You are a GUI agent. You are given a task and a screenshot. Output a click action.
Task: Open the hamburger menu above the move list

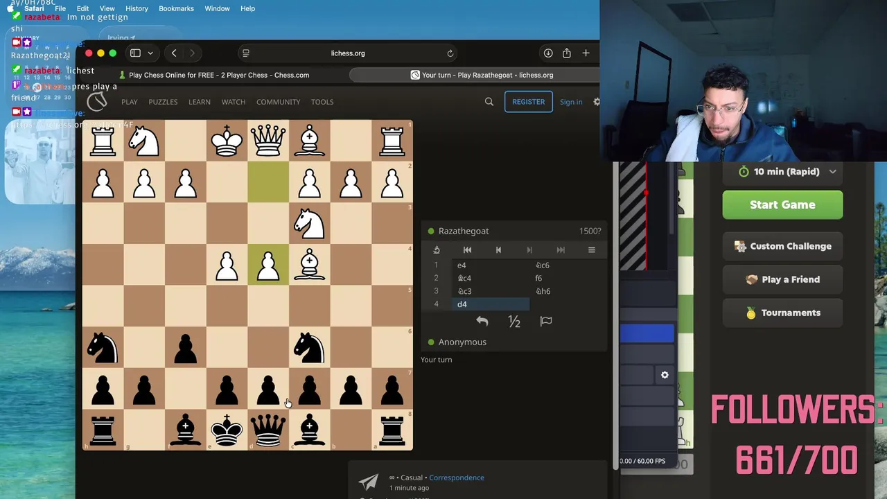(591, 250)
